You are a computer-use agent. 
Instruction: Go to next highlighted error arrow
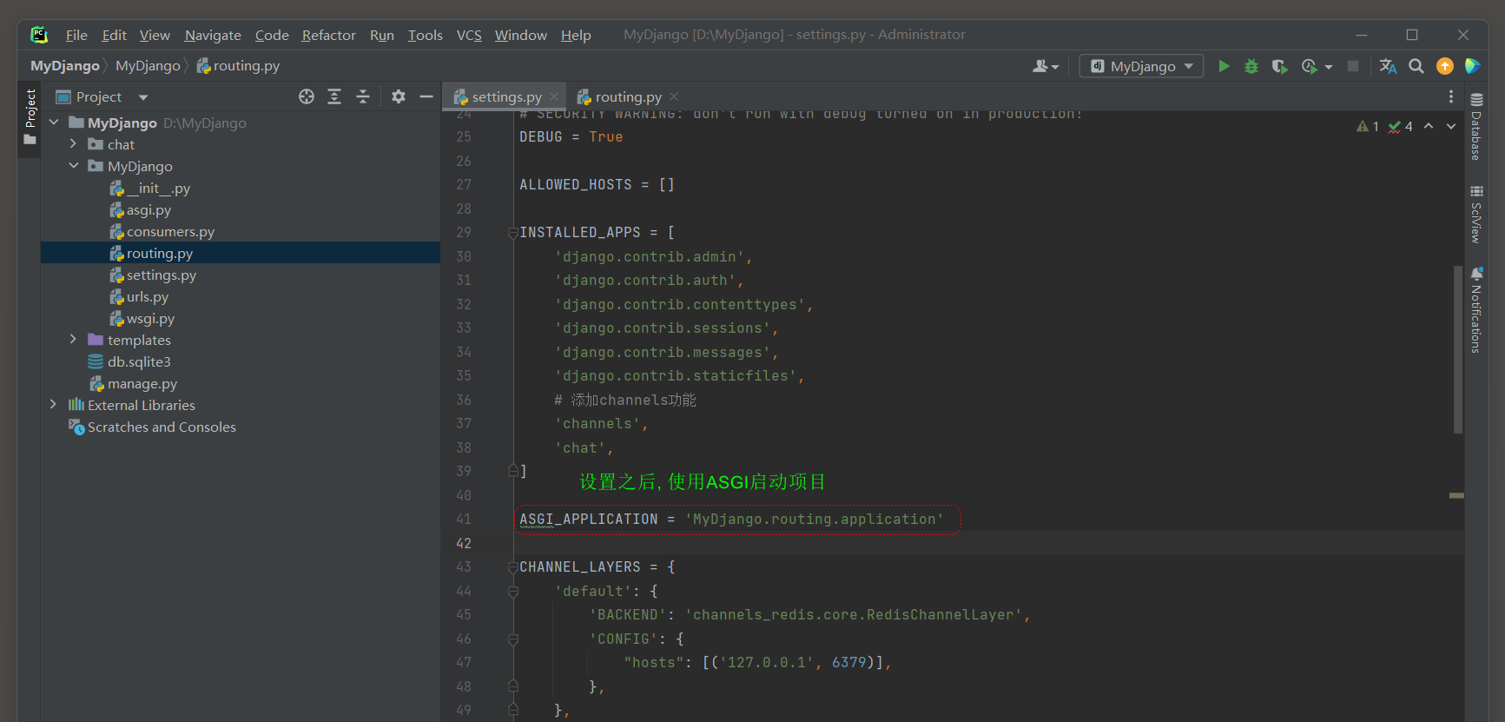coord(1451,127)
